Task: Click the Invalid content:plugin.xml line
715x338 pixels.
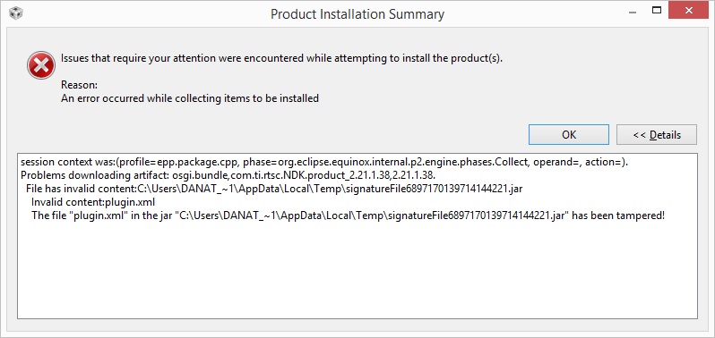Action: pos(93,202)
